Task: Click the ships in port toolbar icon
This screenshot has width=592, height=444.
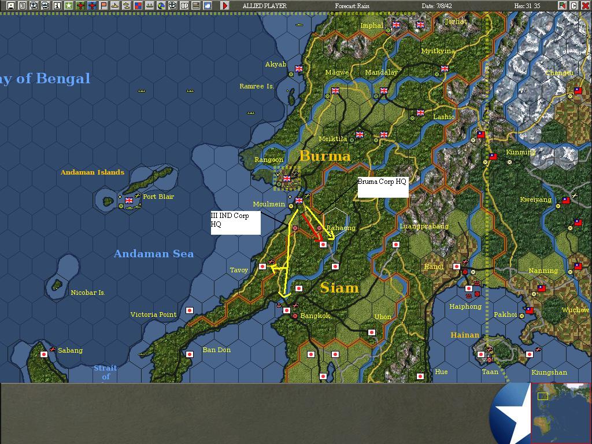Action: (x=150, y=5)
